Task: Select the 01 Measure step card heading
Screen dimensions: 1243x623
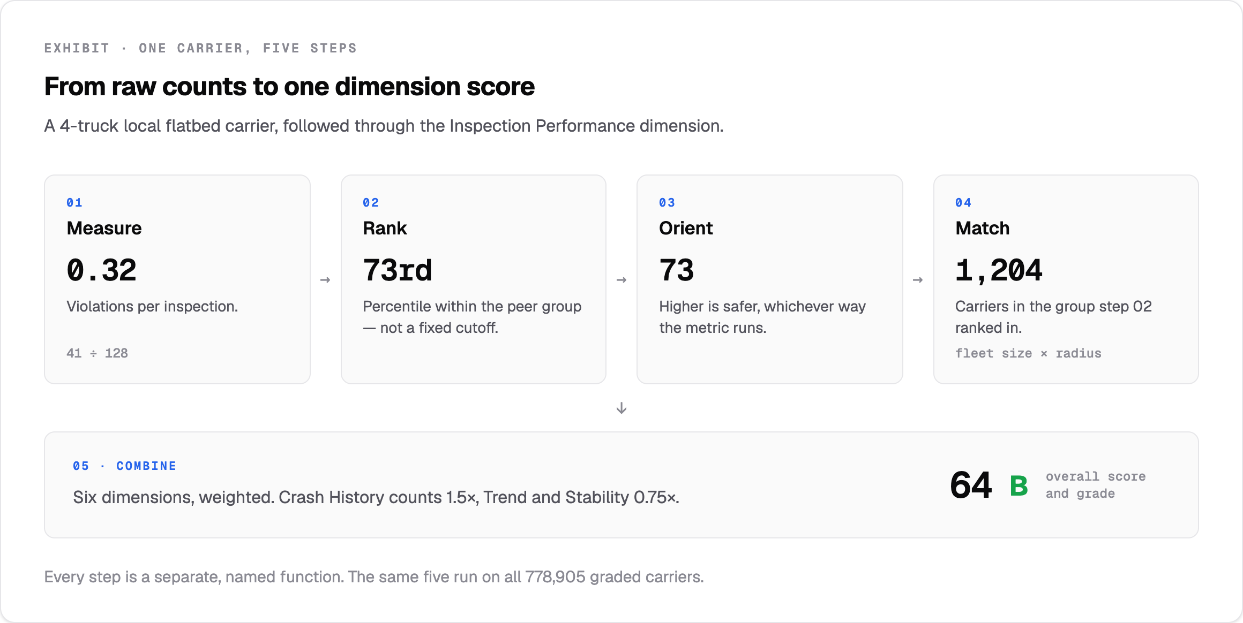Action: [x=104, y=228]
